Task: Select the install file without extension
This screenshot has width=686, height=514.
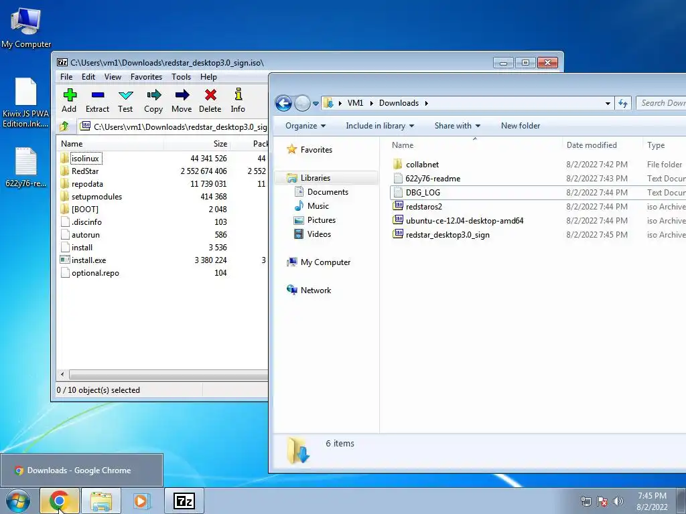Action: tap(82, 248)
